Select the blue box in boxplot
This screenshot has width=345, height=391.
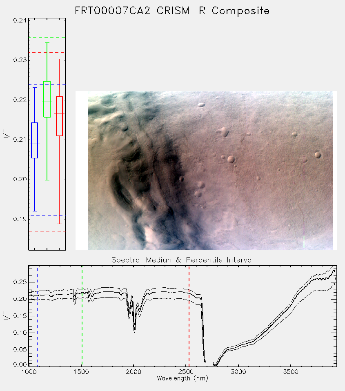click(34, 140)
